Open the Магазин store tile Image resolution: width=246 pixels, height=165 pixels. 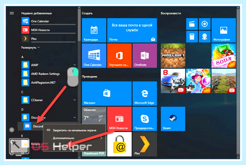pos(107,93)
